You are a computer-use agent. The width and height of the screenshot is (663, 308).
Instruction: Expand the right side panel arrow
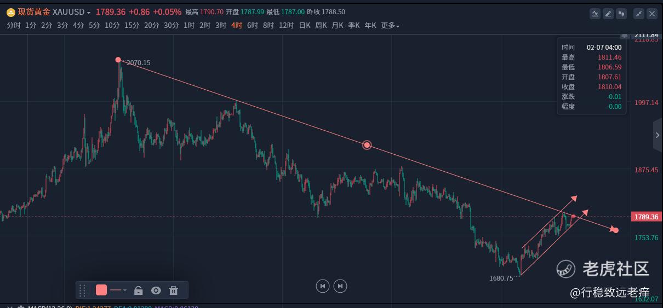pyautogui.click(x=658, y=135)
